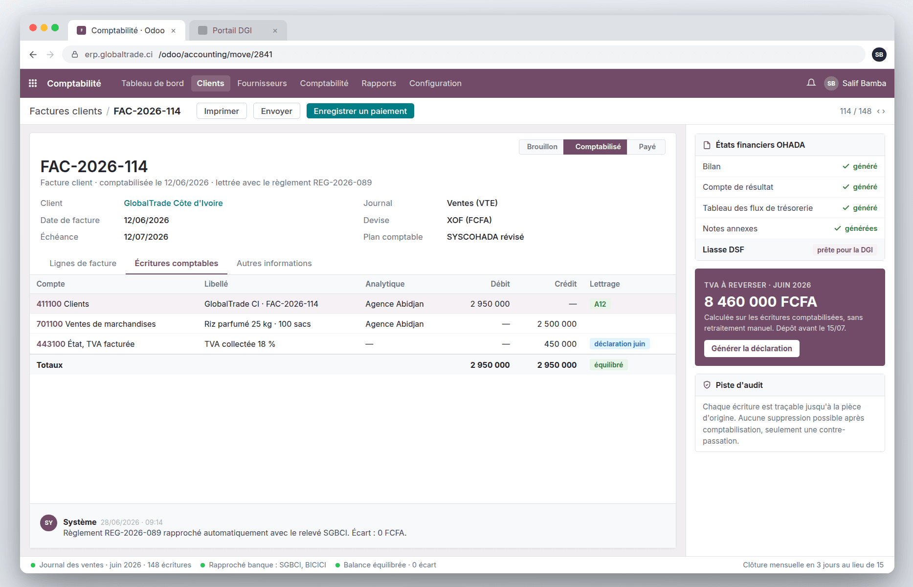Click the Lettrage column header
This screenshot has width=913, height=587.
point(605,284)
